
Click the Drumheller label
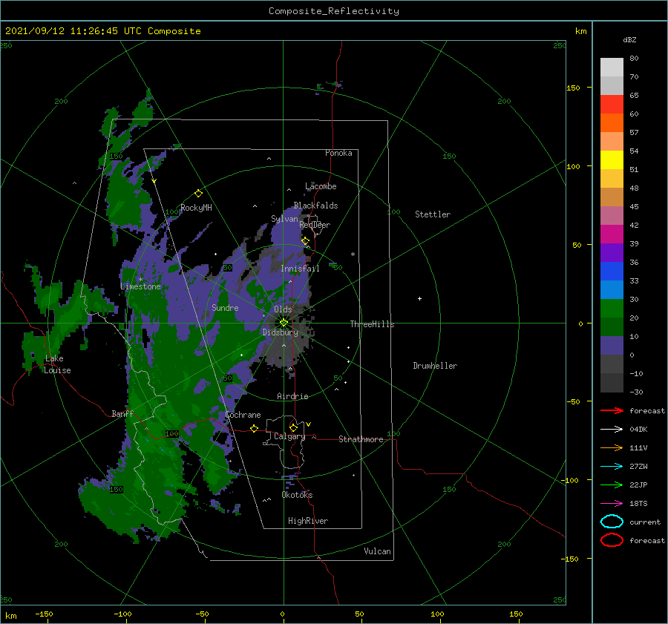[x=435, y=366]
